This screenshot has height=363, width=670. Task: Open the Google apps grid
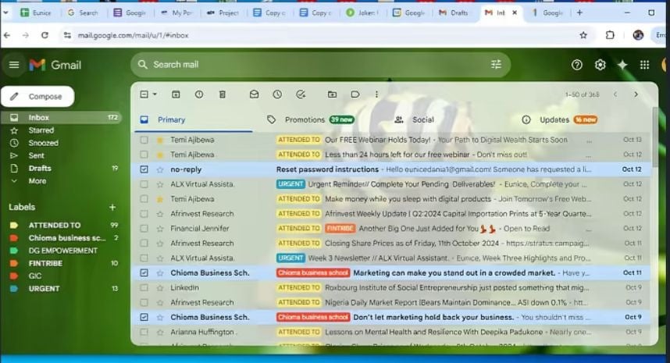(644, 65)
